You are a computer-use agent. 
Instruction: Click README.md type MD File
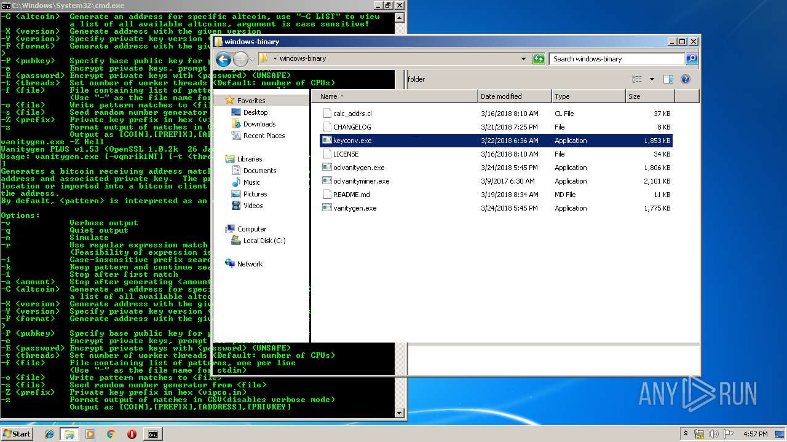[x=565, y=195]
